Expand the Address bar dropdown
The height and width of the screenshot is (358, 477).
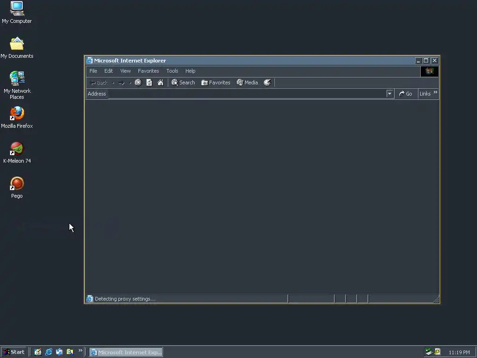(x=389, y=94)
